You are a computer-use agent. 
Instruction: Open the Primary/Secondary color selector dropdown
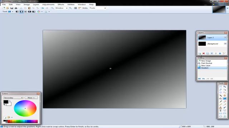pyautogui.click(x=13, y=98)
